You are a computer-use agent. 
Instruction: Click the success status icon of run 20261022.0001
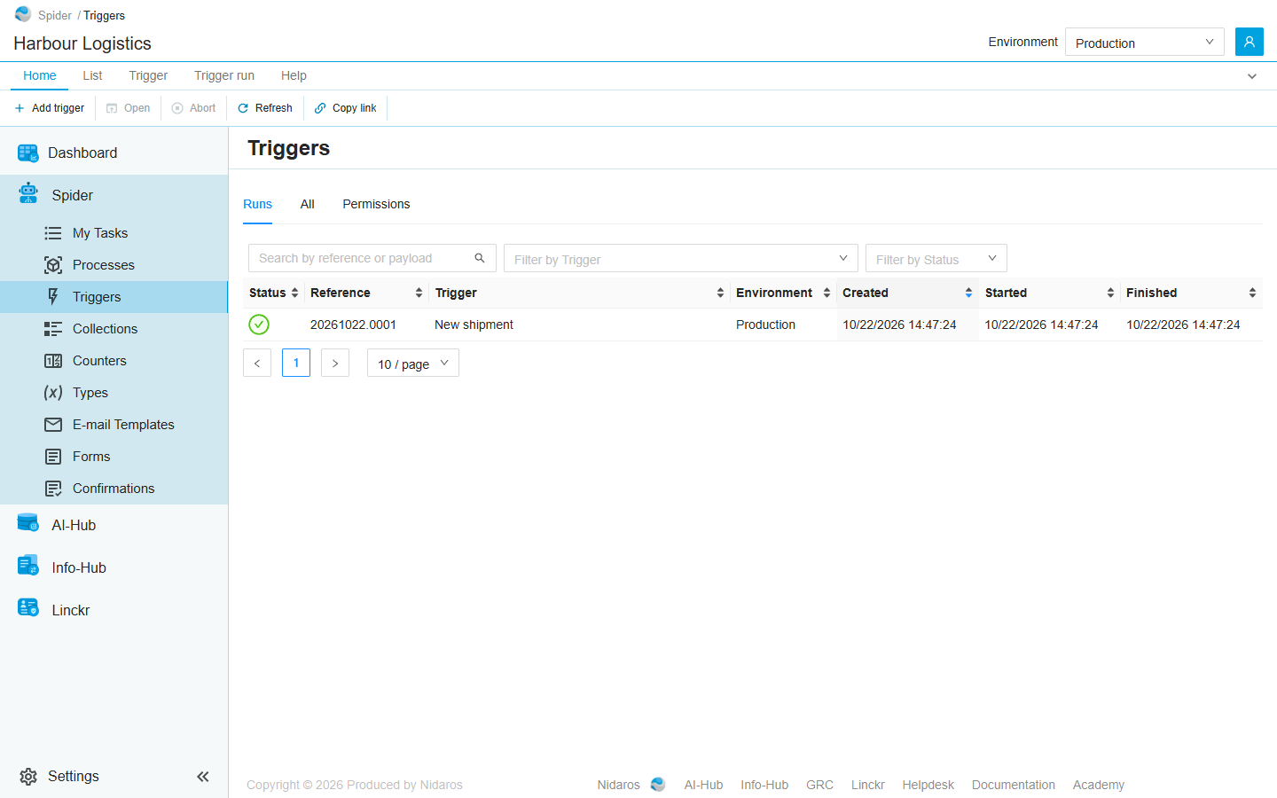tap(259, 325)
